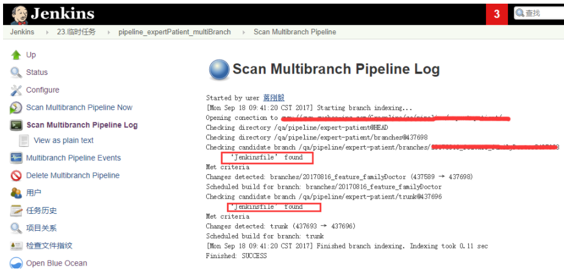Click 'Finished branch indexing' log line
The image size is (564, 277).
(x=347, y=246)
